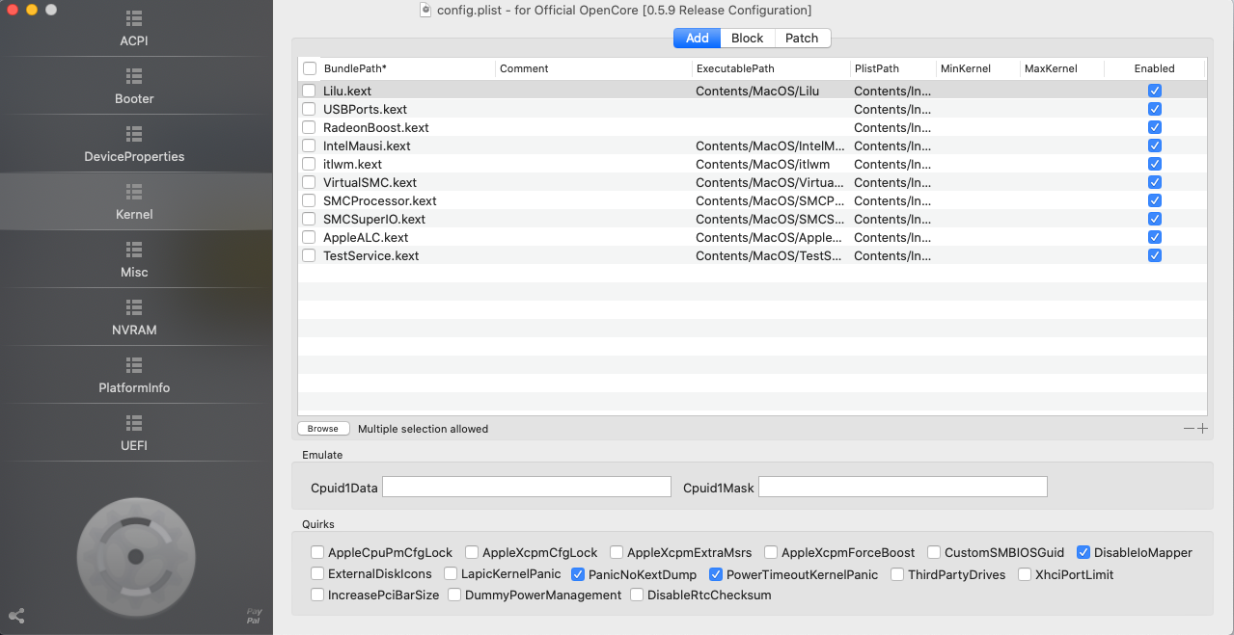Click the Cpuid1Data input field

click(x=527, y=487)
